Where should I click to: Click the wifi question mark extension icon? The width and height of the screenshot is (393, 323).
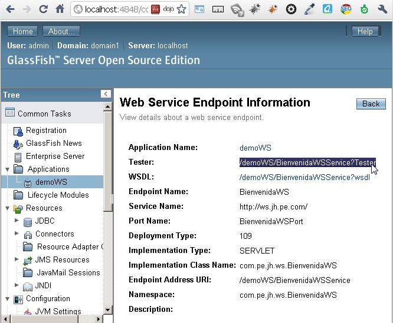pos(237,11)
